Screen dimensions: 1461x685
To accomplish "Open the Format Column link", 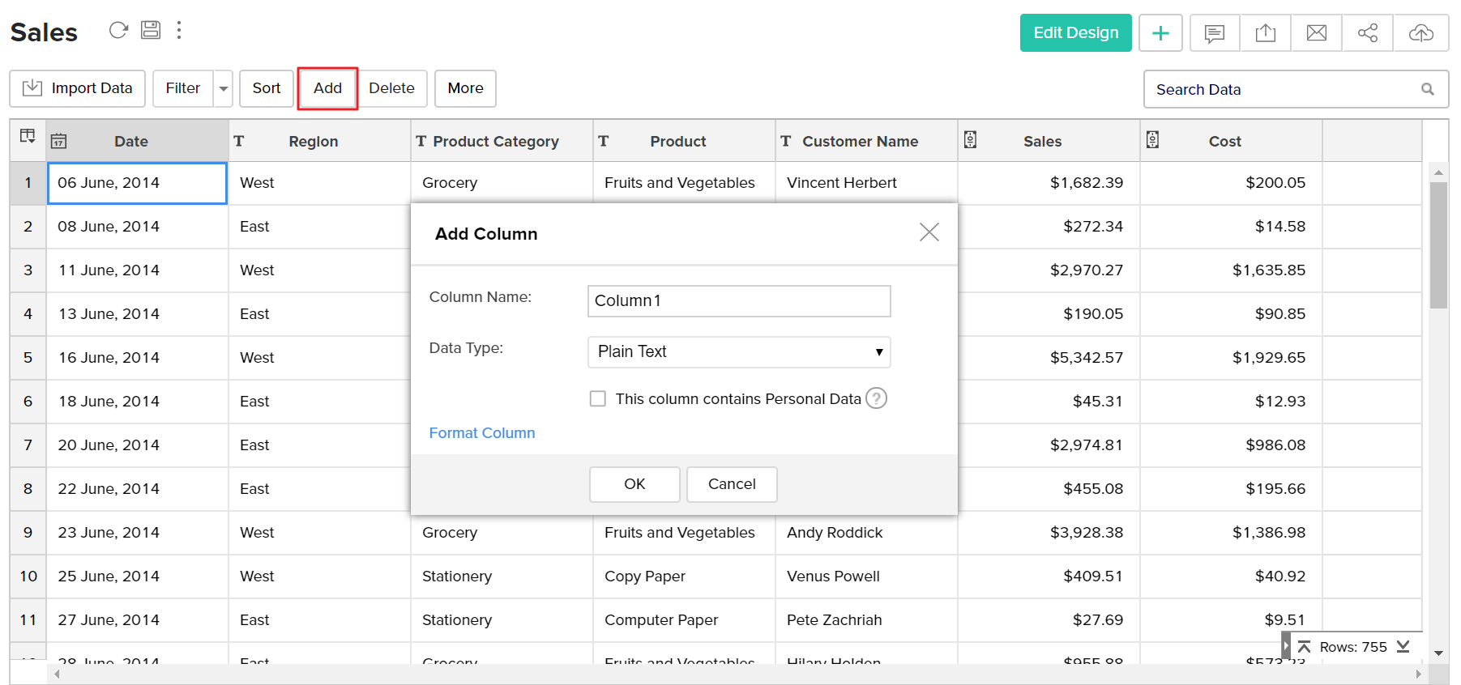I will (482, 433).
